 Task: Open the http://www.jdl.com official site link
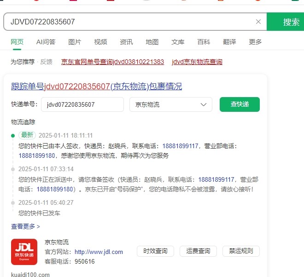(x=99, y=252)
